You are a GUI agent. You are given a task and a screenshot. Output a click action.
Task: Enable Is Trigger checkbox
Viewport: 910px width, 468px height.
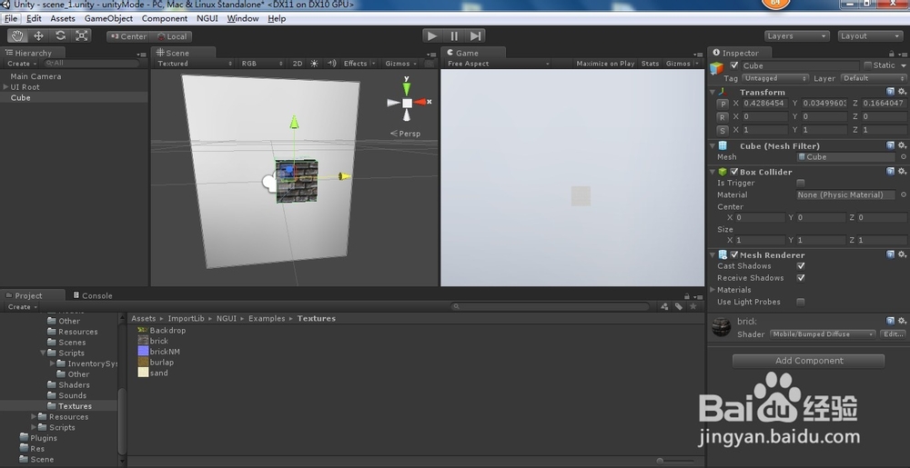click(x=800, y=183)
